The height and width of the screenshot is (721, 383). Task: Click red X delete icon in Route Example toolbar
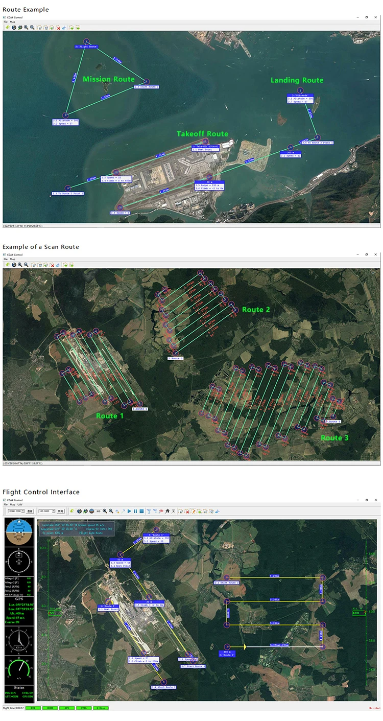(58, 28)
